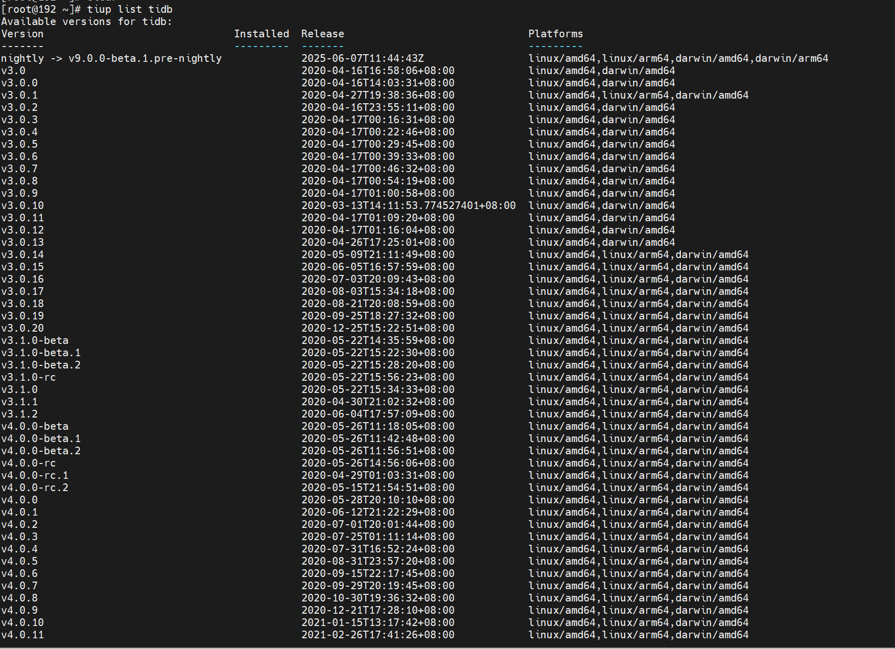
Task: Click the 'Installed' column header
Action: [262, 34]
